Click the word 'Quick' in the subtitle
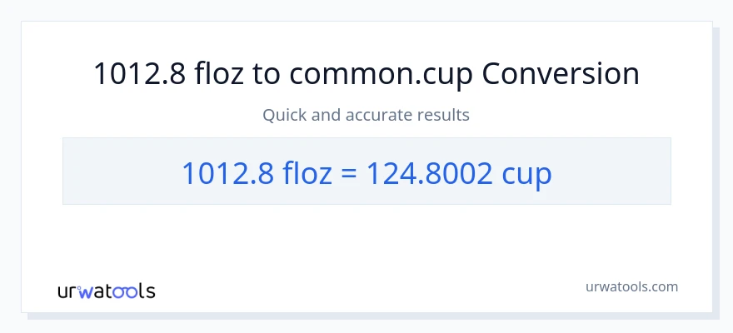733x333 pixels. 284,115
